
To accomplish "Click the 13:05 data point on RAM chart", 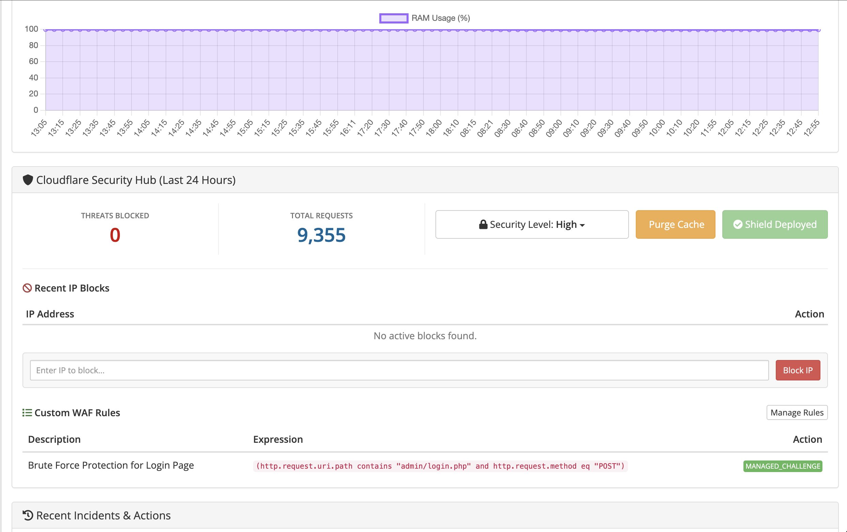I will click(46, 30).
